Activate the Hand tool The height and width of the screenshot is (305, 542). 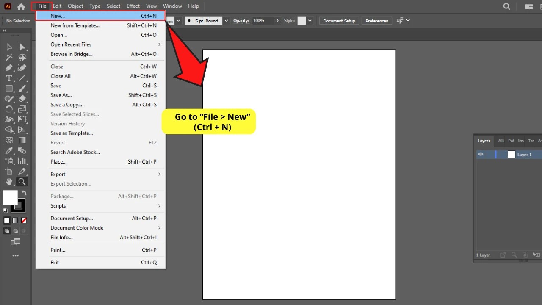9,182
